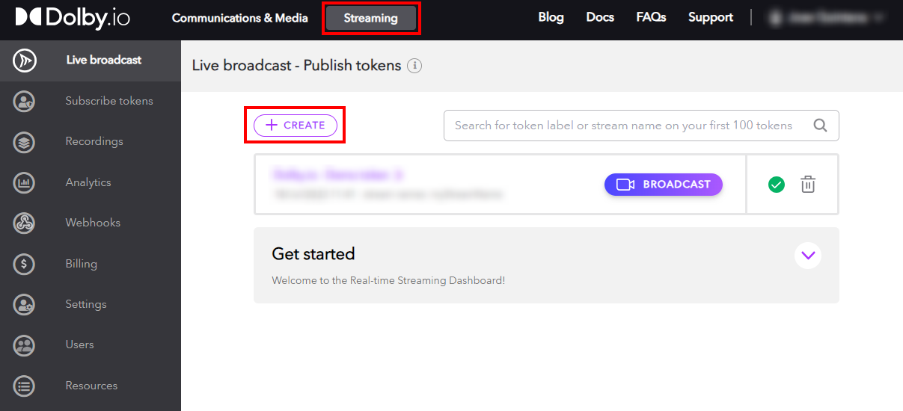Expand the Get started section chevron
This screenshot has height=411, width=903.
click(x=807, y=256)
